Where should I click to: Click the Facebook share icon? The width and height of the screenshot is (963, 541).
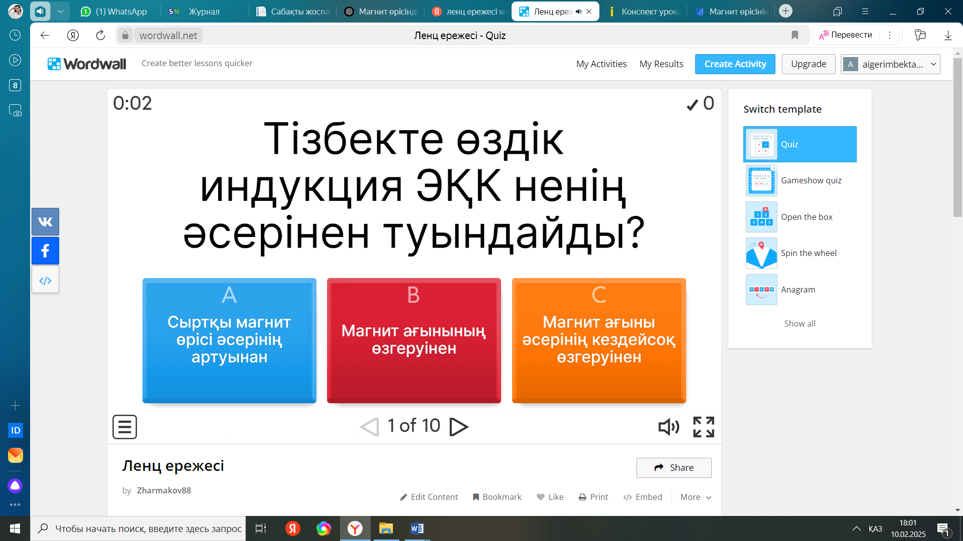[45, 251]
